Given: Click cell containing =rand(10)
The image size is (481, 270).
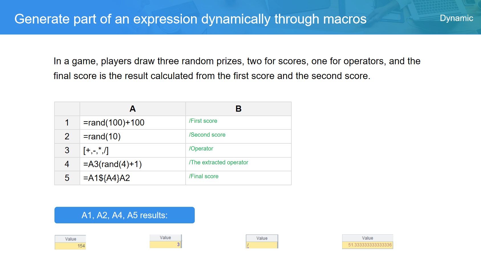Looking at the screenshot, I should [133, 137].
